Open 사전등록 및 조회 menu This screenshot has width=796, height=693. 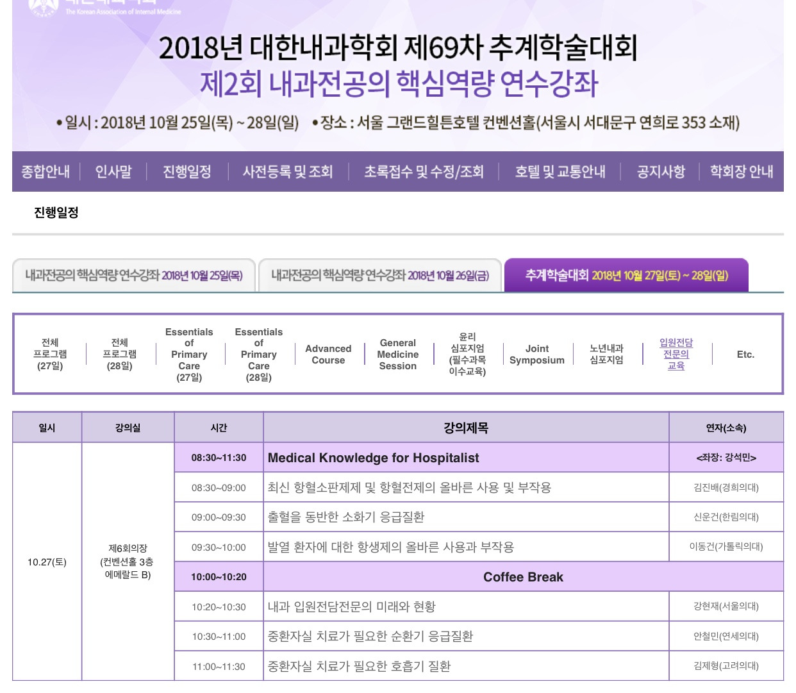[x=288, y=172]
